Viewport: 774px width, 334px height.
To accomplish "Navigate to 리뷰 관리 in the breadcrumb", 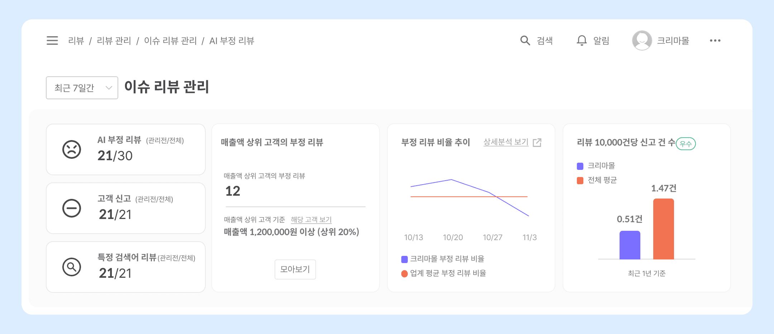I will point(113,40).
